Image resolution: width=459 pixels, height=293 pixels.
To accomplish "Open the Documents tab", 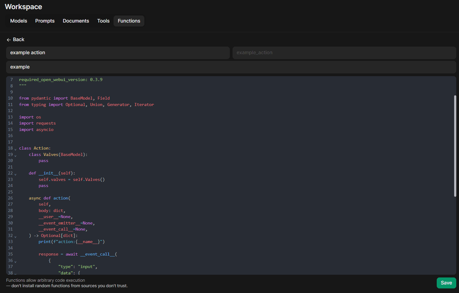I will (76, 21).
